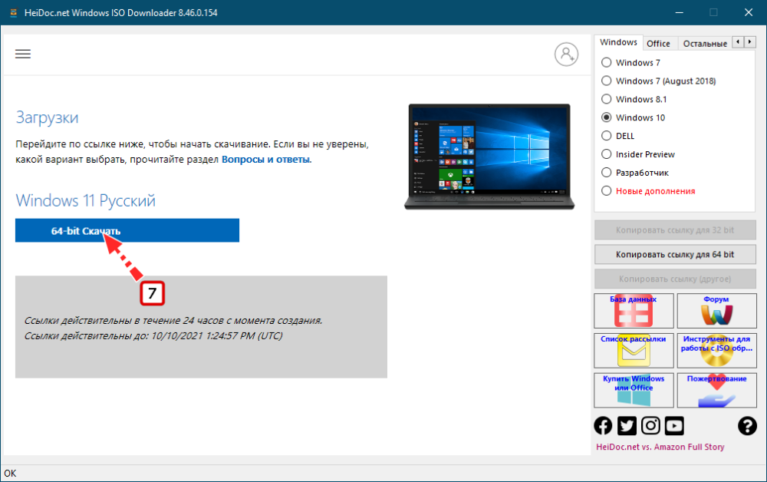This screenshot has height=482, width=767.
Task: Click the links valid until date text
Action: pyautogui.click(x=153, y=335)
